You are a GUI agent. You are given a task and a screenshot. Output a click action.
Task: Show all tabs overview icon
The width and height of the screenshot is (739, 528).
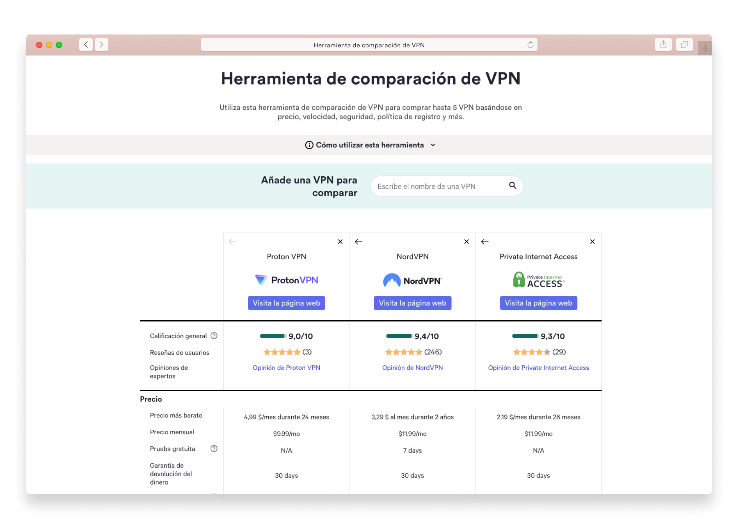[684, 45]
